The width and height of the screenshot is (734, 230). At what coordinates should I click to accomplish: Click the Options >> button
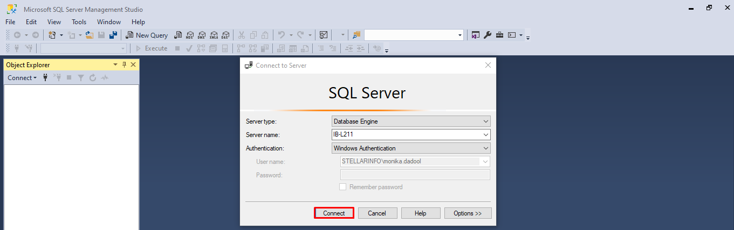(x=468, y=213)
